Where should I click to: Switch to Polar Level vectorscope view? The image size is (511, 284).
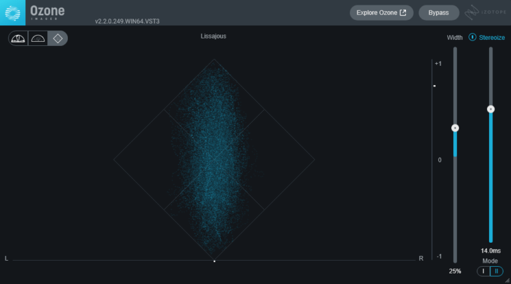tap(38, 39)
